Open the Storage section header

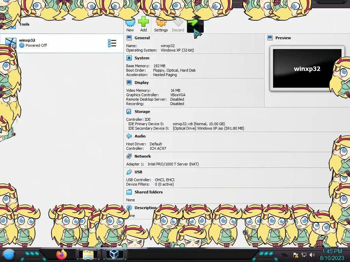142,112
